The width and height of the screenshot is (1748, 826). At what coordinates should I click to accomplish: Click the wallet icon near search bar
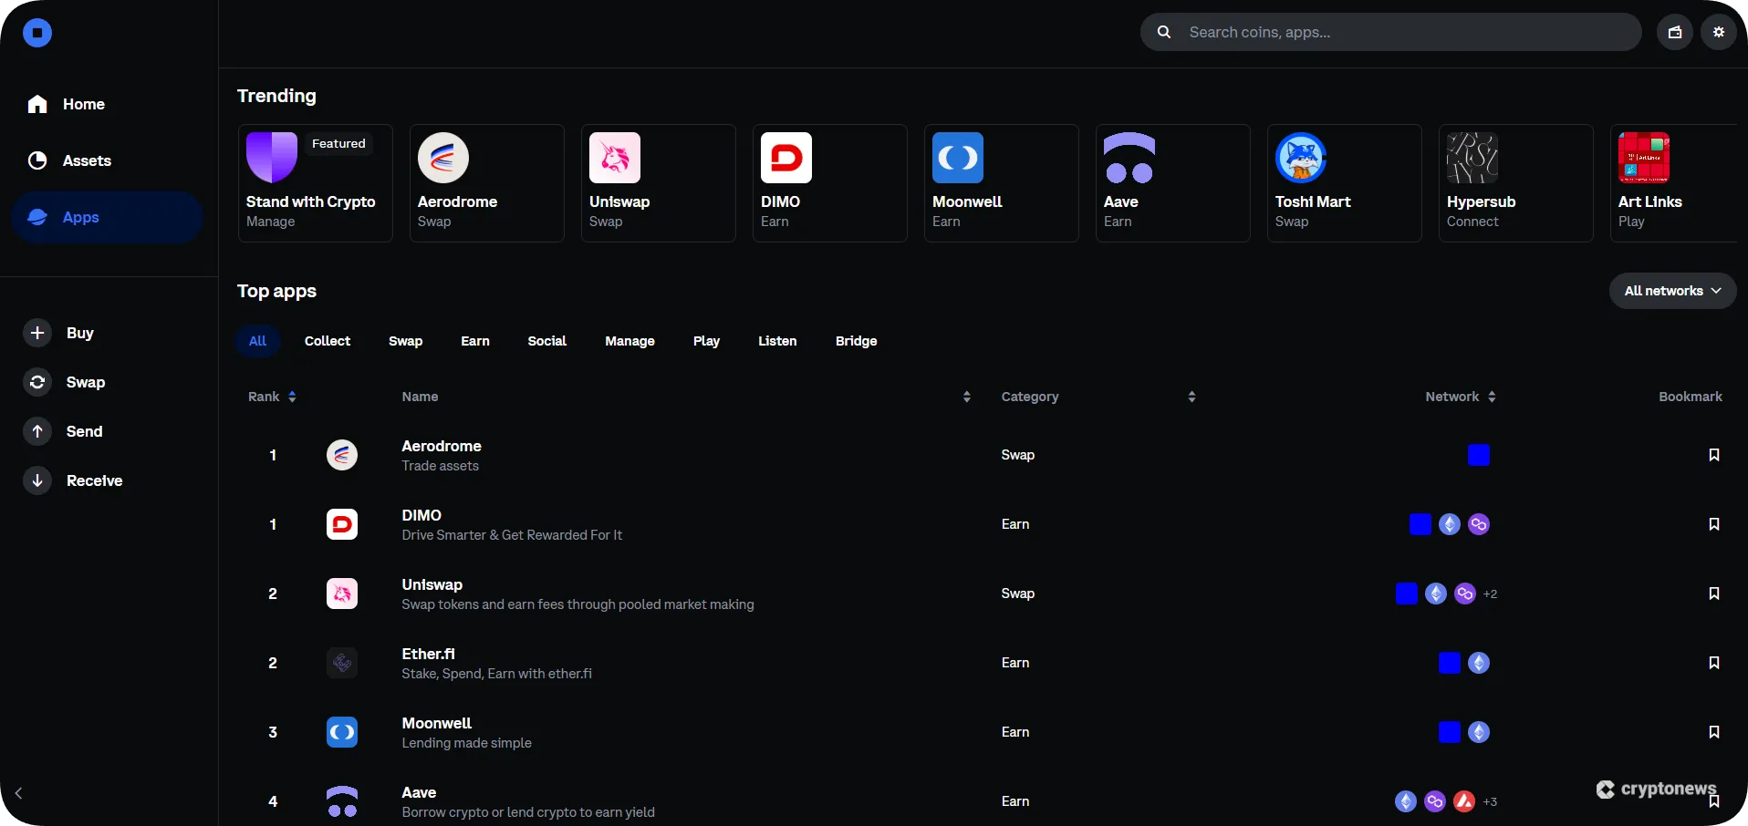pyautogui.click(x=1675, y=31)
